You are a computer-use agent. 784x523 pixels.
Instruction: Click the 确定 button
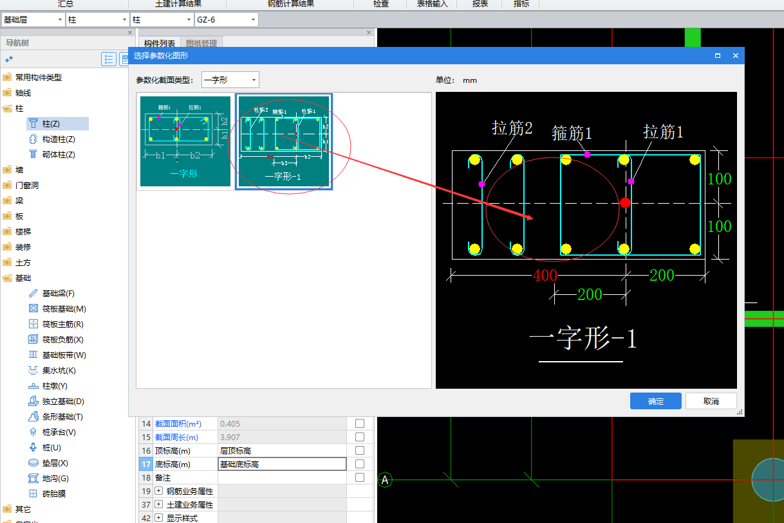pyautogui.click(x=656, y=401)
